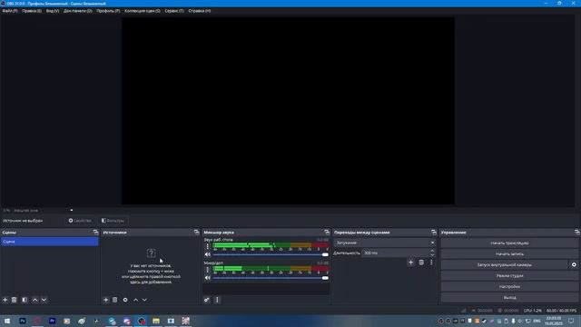Open Photoshop from taskbar
The image size is (581, 327).
22,321
